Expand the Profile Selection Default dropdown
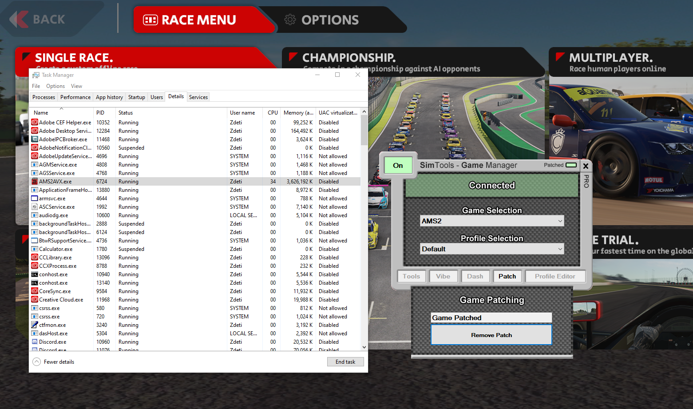 pyautogui.click(x=492, y=249)
